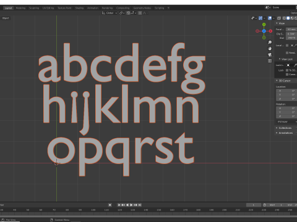The height and width of the screenshot is (222, 297).
Task: Click the Lock to Object field
Action: (291, 65)
